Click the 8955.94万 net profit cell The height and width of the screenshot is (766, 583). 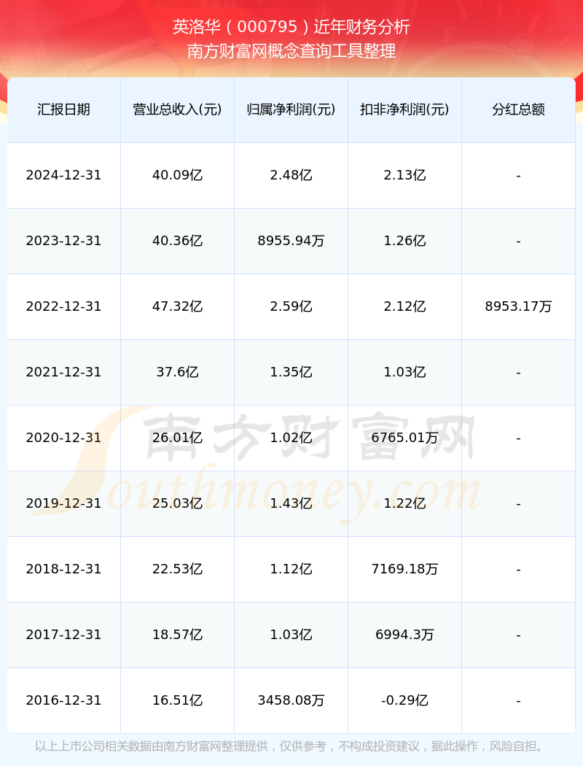pyautogui.click(x=291, y=241)
